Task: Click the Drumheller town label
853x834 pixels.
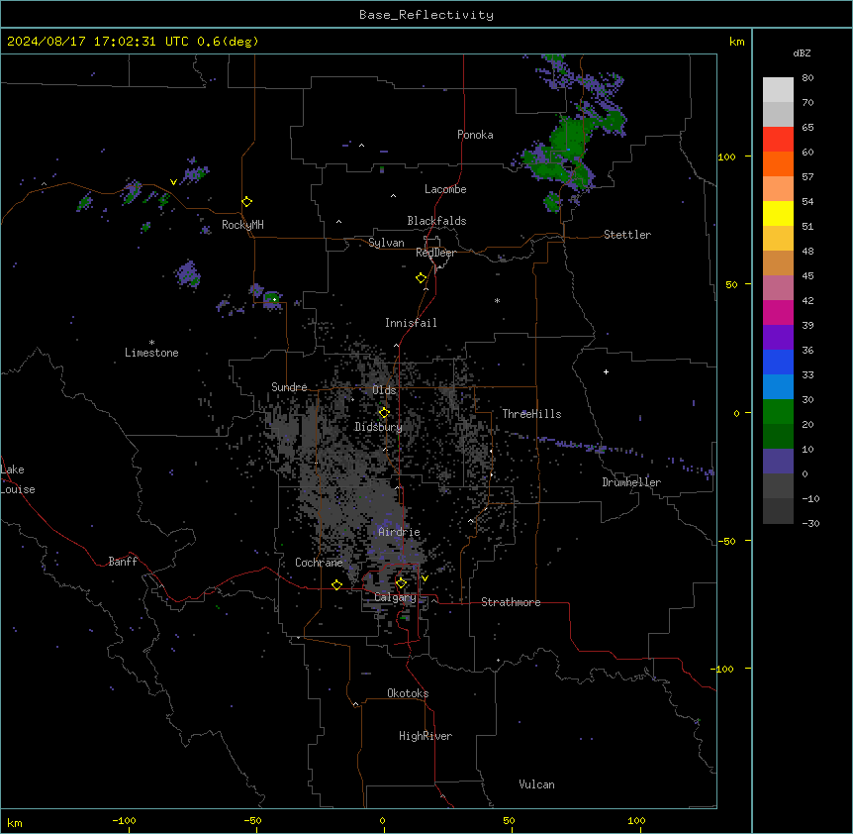Action: click(x=631, y=482)
